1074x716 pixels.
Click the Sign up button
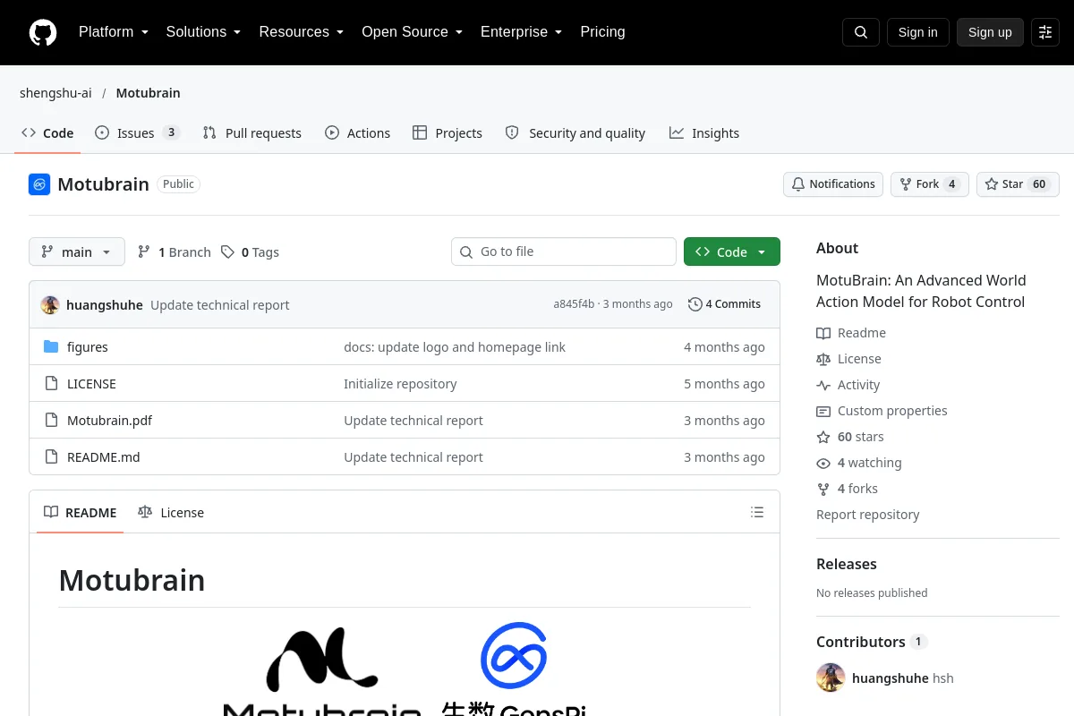point(990,32)
